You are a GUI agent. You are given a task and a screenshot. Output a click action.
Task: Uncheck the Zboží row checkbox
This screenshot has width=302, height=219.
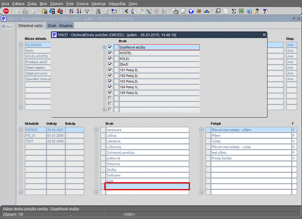click(x=110, y=64)
